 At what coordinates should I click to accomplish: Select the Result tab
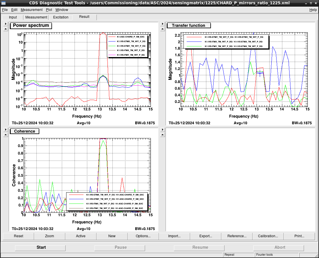pos(84,17)
